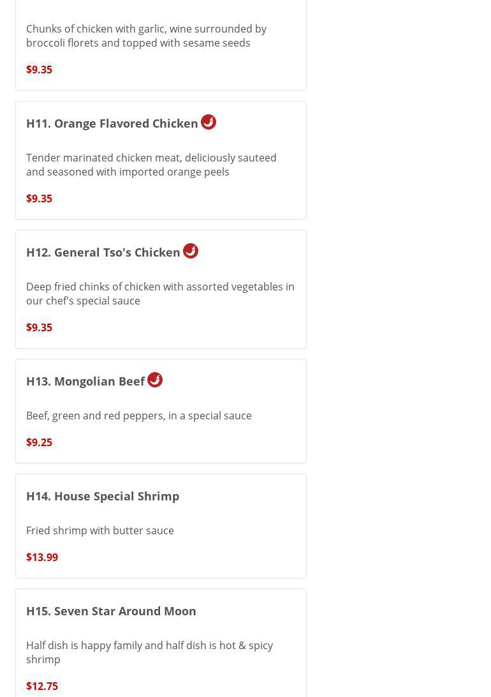Click the 'Half dish is happy family' description
The width and height of the screenshot is (491, 697).
[149, 652]
